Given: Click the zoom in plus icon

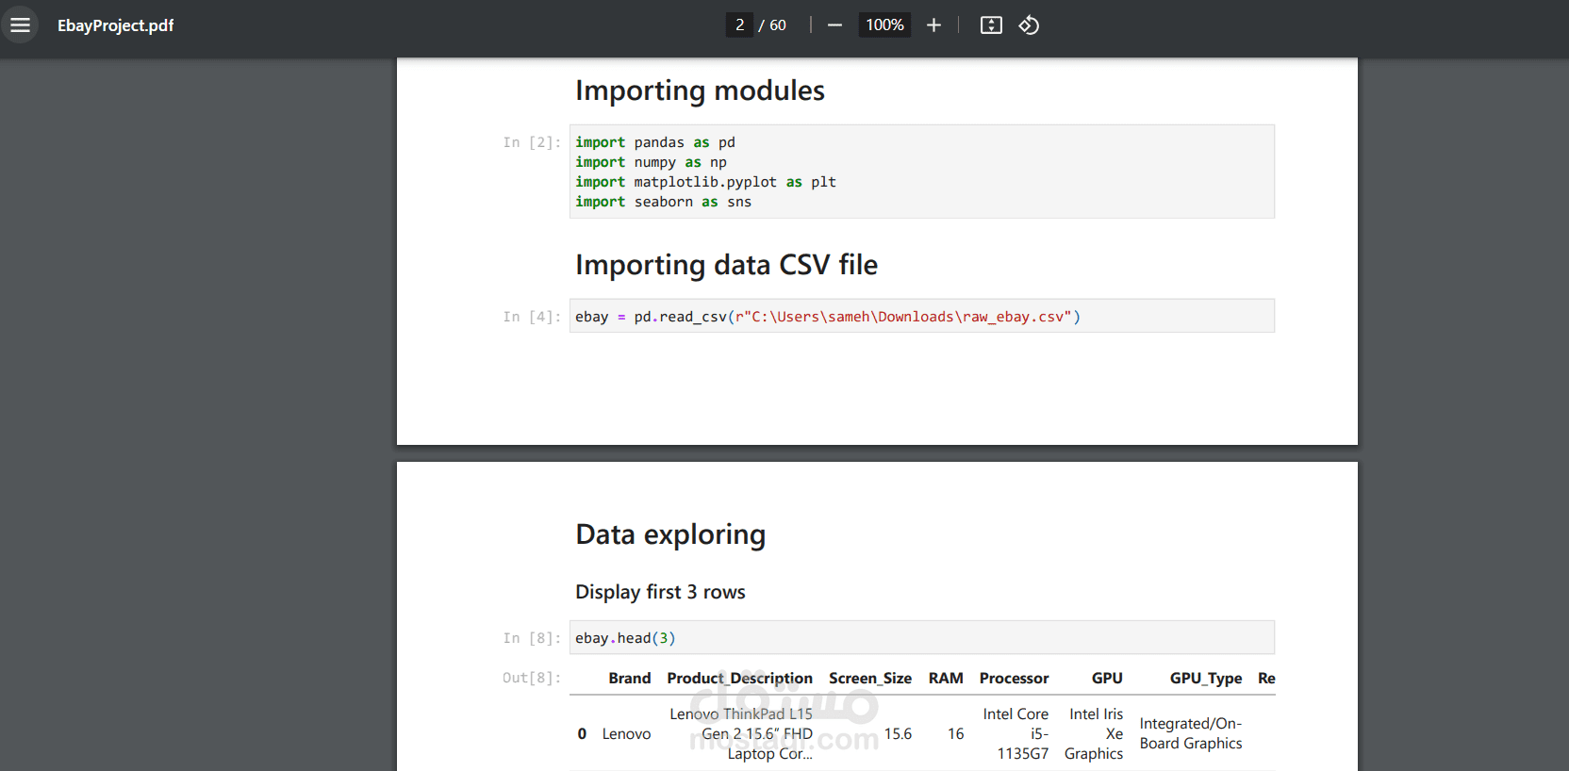Looking at the screenshot, I should tap(933, 25).
